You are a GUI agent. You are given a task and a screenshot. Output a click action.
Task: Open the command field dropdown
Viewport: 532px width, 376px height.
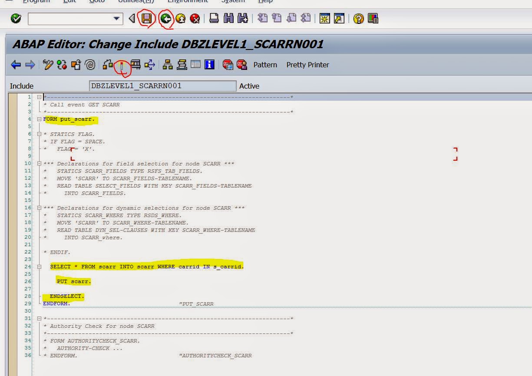[x=116, y=19]
